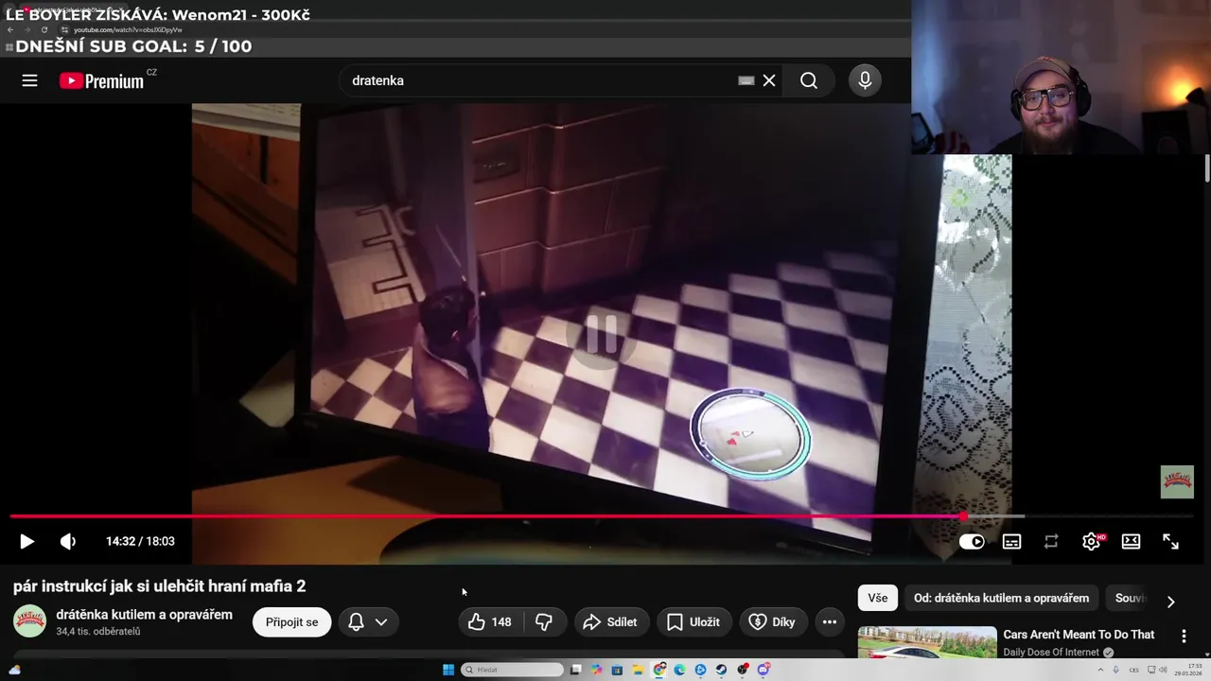Expand system tray hidden icons chevron
Image resolution: width=1211 pixels, height=681 pixels.
pos(1100,670)
